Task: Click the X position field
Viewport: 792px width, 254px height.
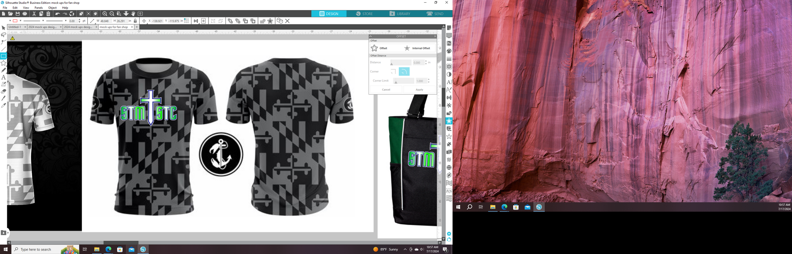Action: (157, 21)
